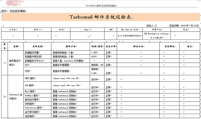The height and width of the screenshot is (119, 201).
Task: Select the 结果/属性 column header
Action: coord(97,46)
